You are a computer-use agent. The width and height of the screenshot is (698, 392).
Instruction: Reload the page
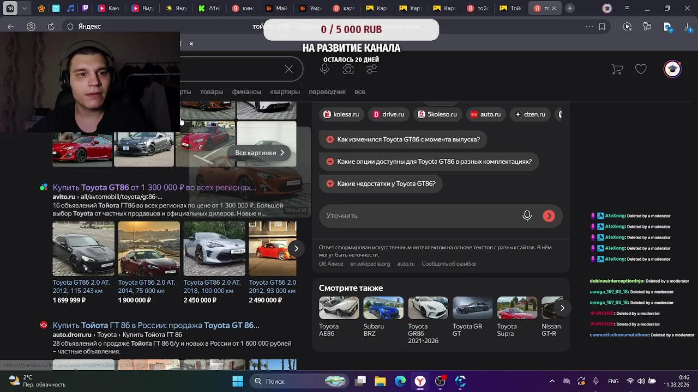pos(51,26)
